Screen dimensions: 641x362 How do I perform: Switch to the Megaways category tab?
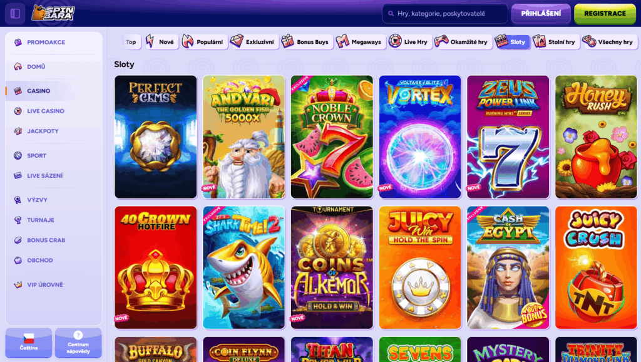360,42
